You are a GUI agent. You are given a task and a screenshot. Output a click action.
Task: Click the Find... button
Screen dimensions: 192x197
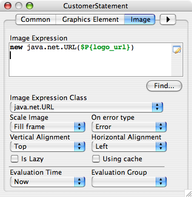coord(164,86)
